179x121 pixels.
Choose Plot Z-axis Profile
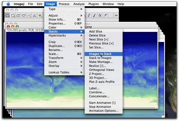click(103, 82)
